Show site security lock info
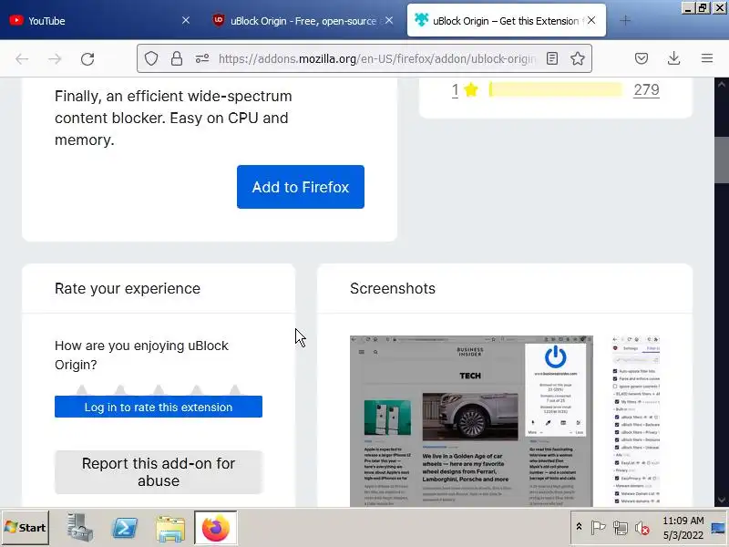This screenshot has height=547, width=729. 177,58
